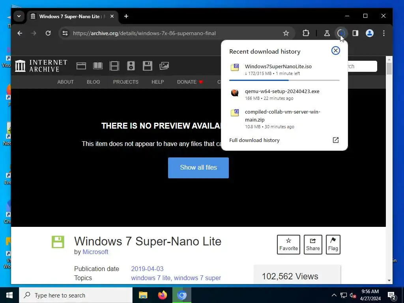The height and width of the screenshot is (303, 404).
Task: Click the ISO download progress bar
Action: 284,80
